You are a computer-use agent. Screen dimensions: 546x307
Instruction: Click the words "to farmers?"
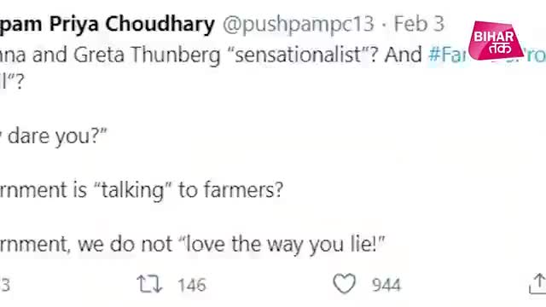(x=230, y=190)
